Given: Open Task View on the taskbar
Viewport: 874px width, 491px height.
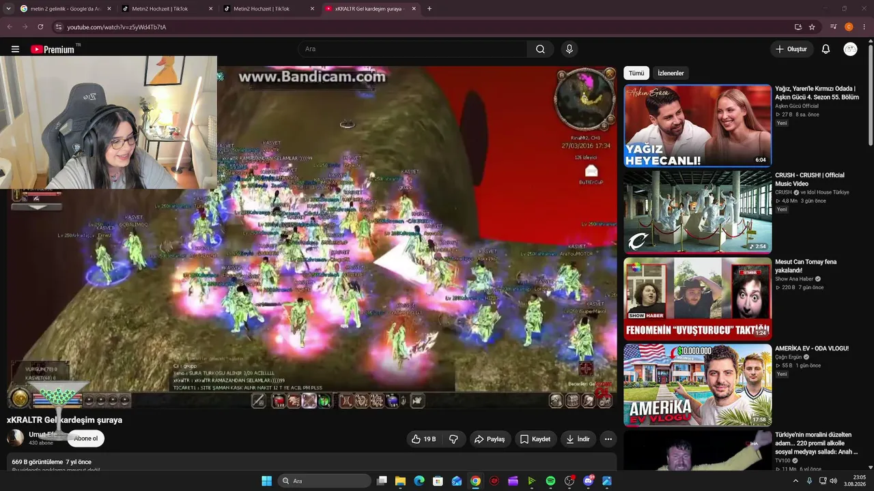Looking at the screenshot, I should [382, 481].
